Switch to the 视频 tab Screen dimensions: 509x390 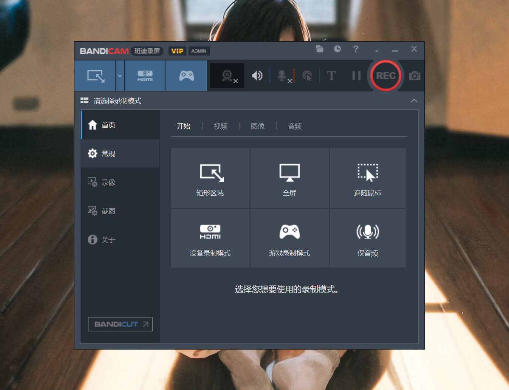221,126
